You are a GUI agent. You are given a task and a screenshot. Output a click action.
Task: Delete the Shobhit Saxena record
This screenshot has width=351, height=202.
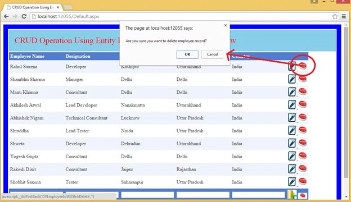[303, 181]
